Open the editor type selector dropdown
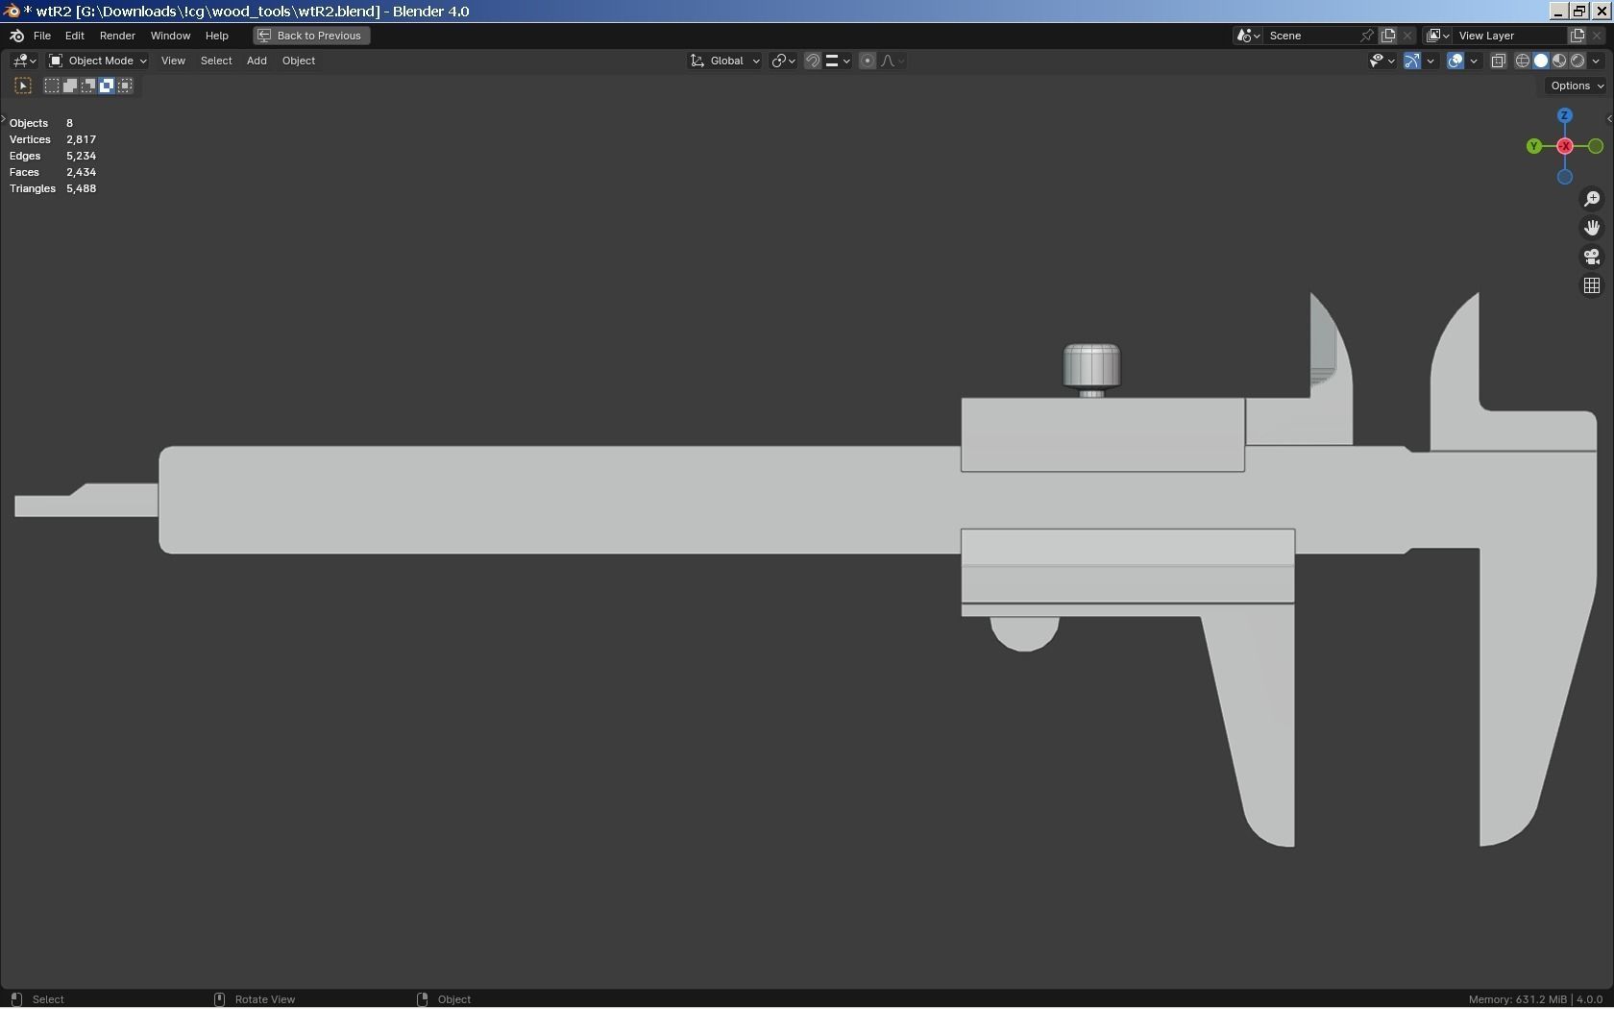The image size is (1614, 1009). (24, 61)
